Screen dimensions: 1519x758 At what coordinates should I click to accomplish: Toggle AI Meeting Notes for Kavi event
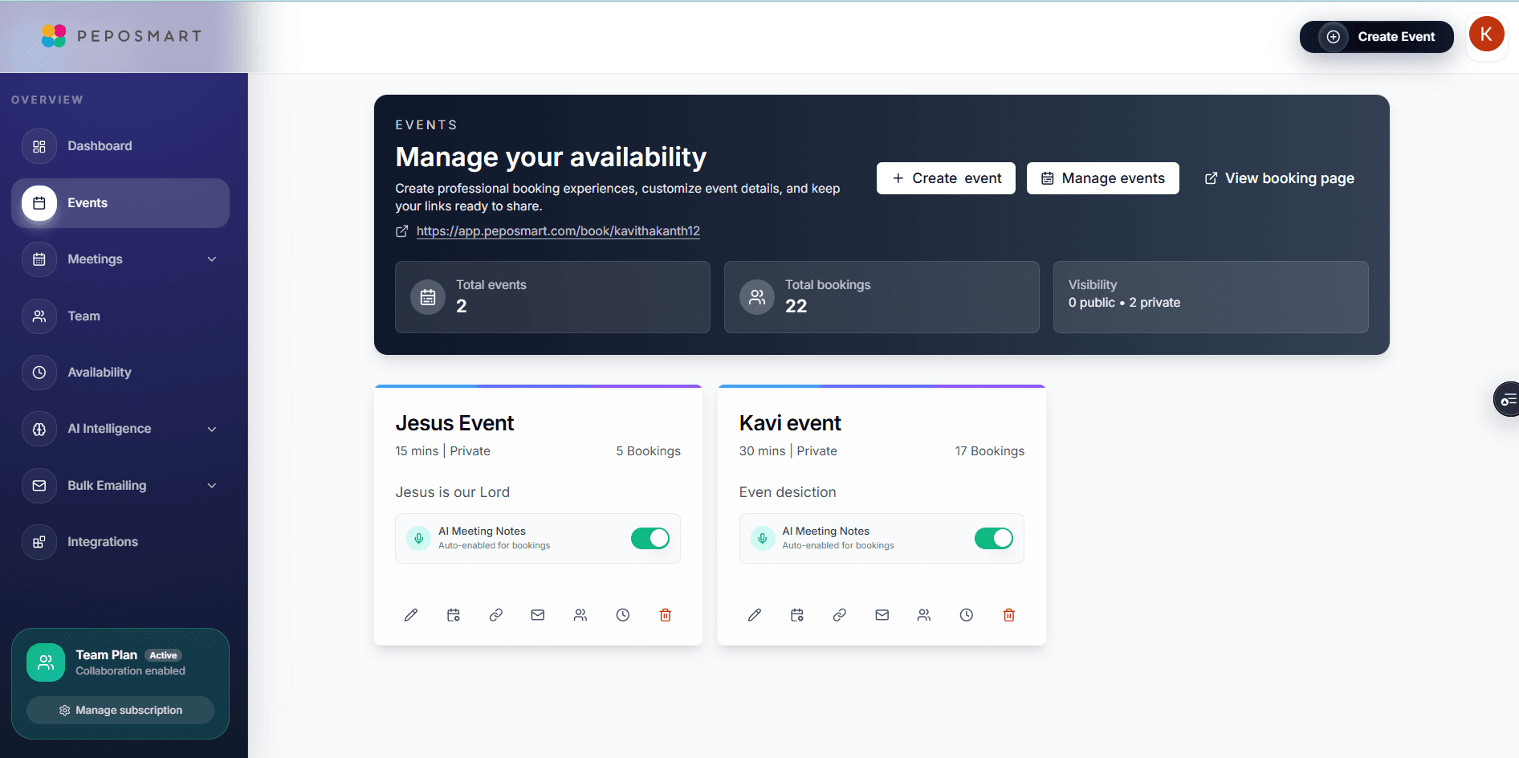[x=994, y=538]
